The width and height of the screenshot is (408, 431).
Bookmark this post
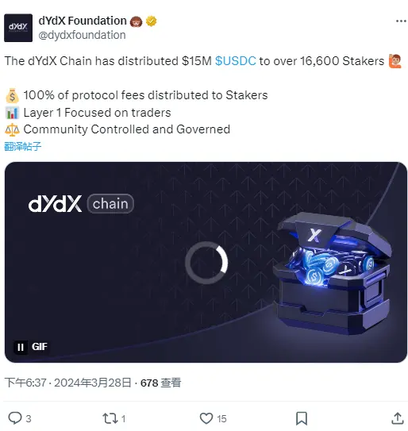[302, 418]
